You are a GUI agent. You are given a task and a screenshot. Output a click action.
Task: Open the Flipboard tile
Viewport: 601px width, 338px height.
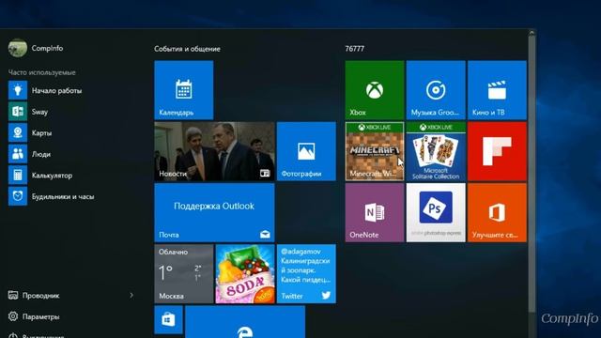click(497, 151)
